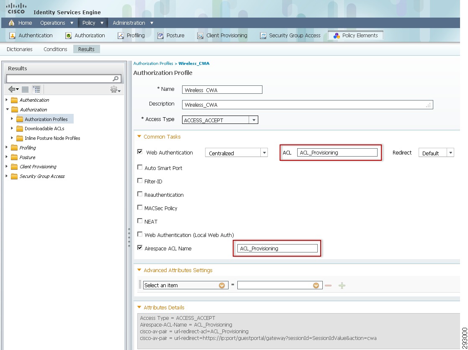Enable Web Authentication (Local Web Auth) checkbox
Viewport: 468px width, 350px height.
[x=140, y=234]
